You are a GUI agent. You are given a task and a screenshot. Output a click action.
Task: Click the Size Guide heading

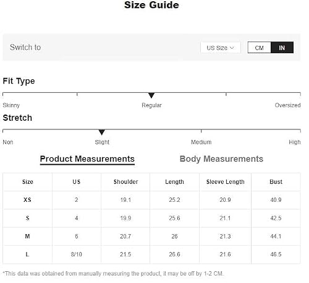click(x=151, y=5)
